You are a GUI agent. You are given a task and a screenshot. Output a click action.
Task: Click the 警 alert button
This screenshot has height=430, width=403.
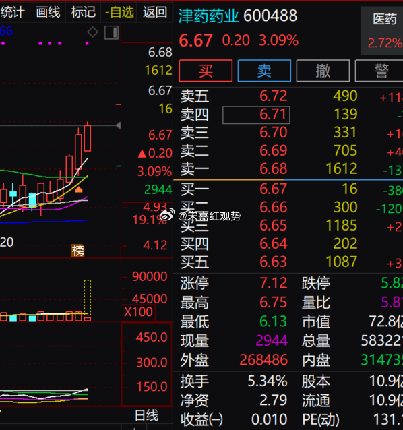(x=381, y=71)
